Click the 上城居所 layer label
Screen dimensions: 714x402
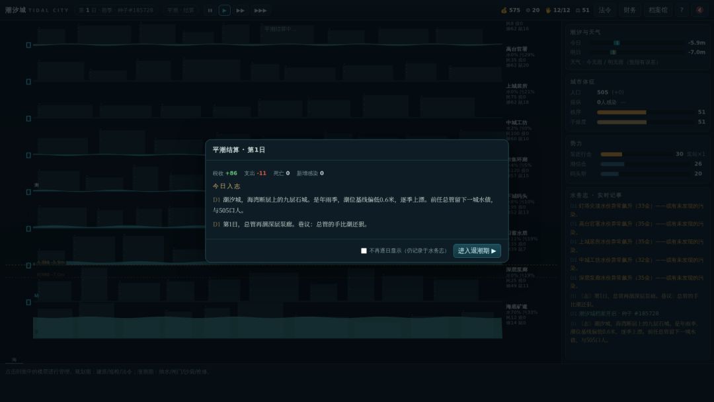516,86
